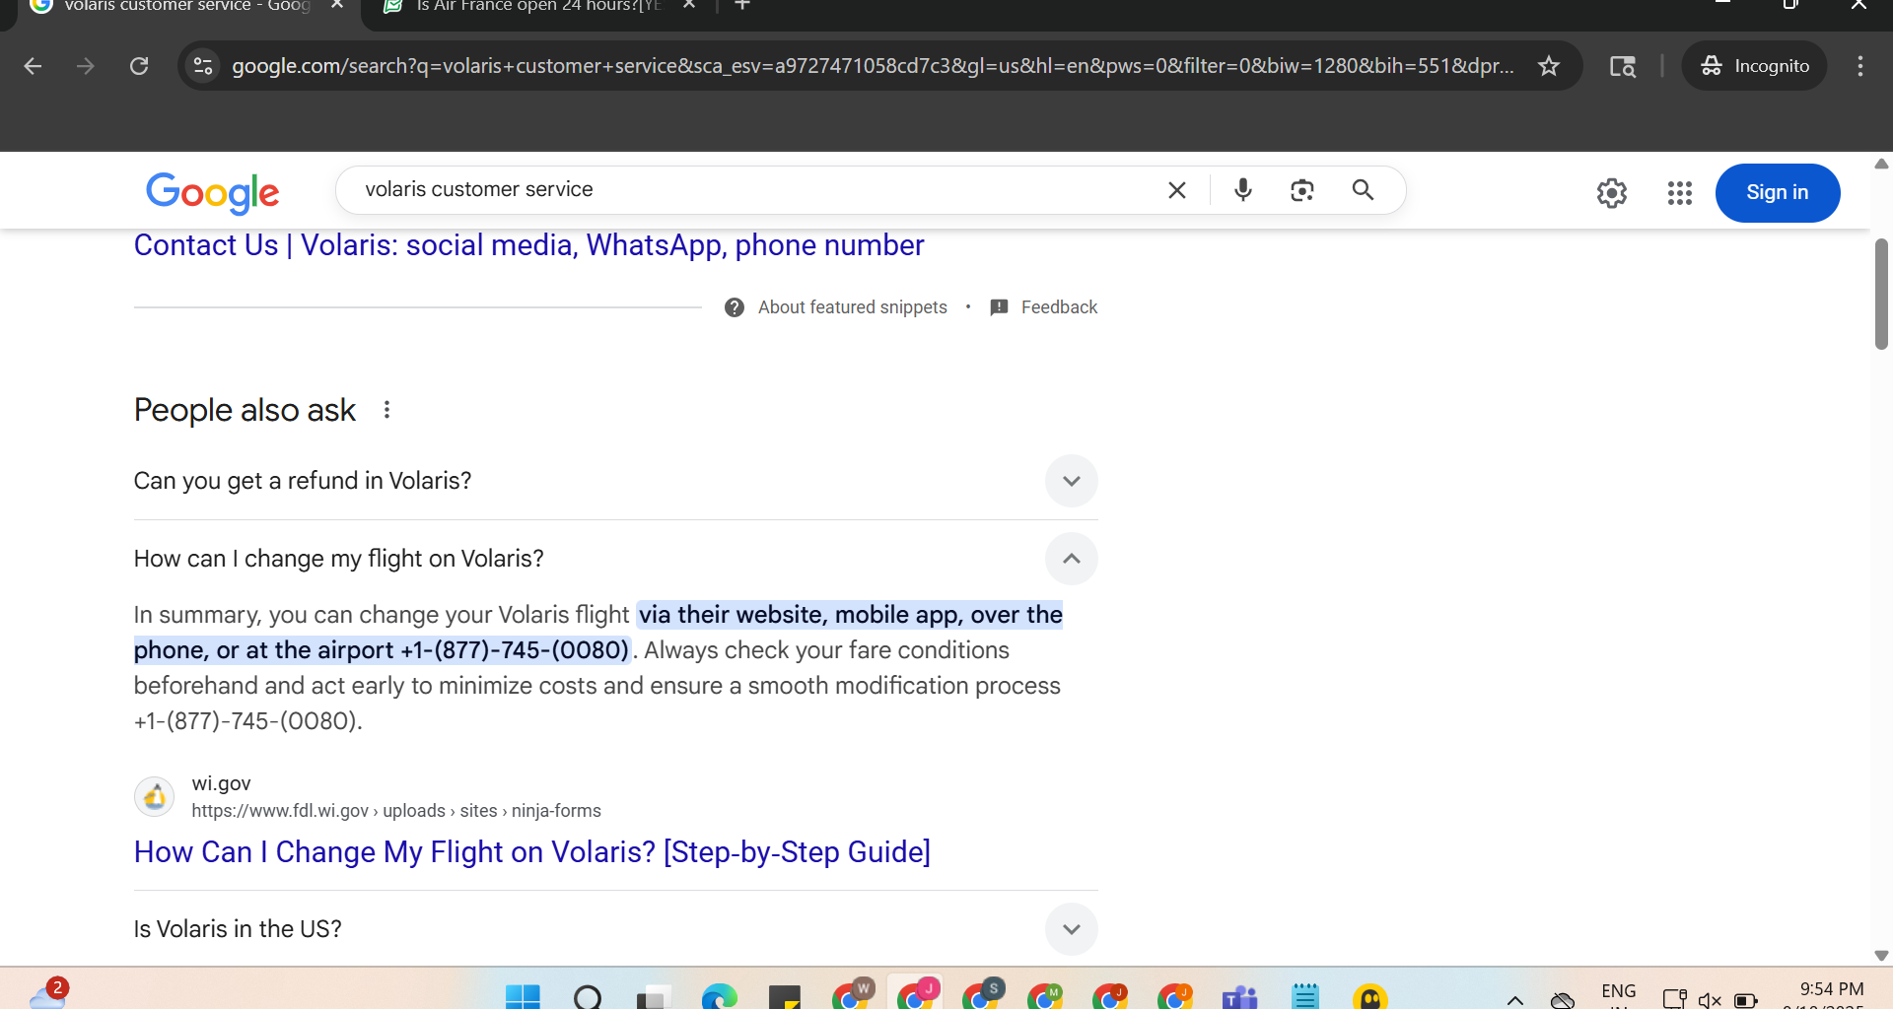Open Google quick settings gear
Viewport: 1893px width, 1009px height.
(x=1612, y=193)
